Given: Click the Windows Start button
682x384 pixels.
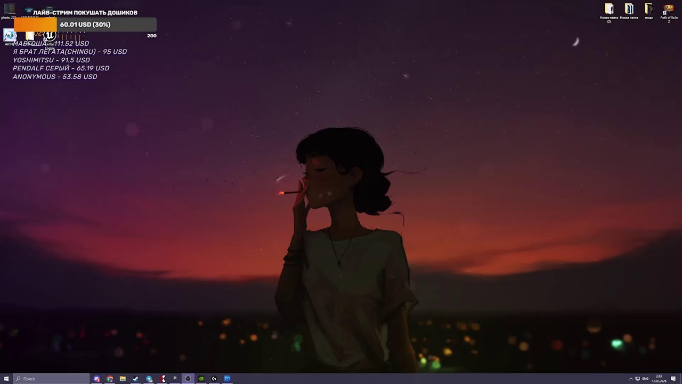Looking at the screenshot, I should 6,379.
